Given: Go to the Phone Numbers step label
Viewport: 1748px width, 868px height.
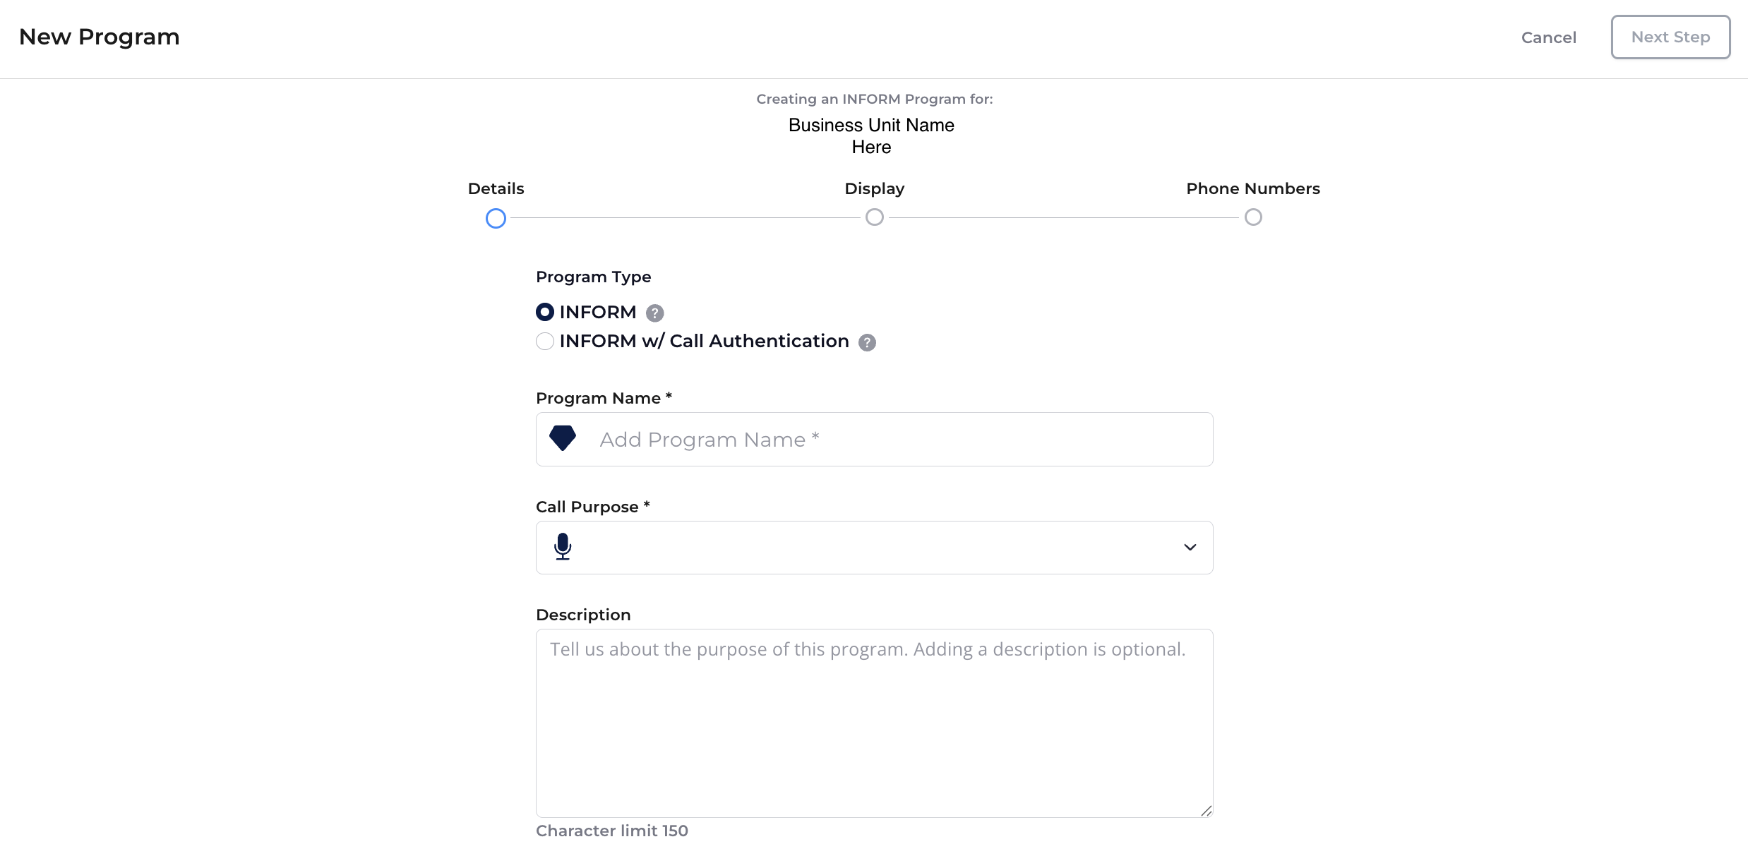Looking at the screenshot, I should click(1252, 188).
